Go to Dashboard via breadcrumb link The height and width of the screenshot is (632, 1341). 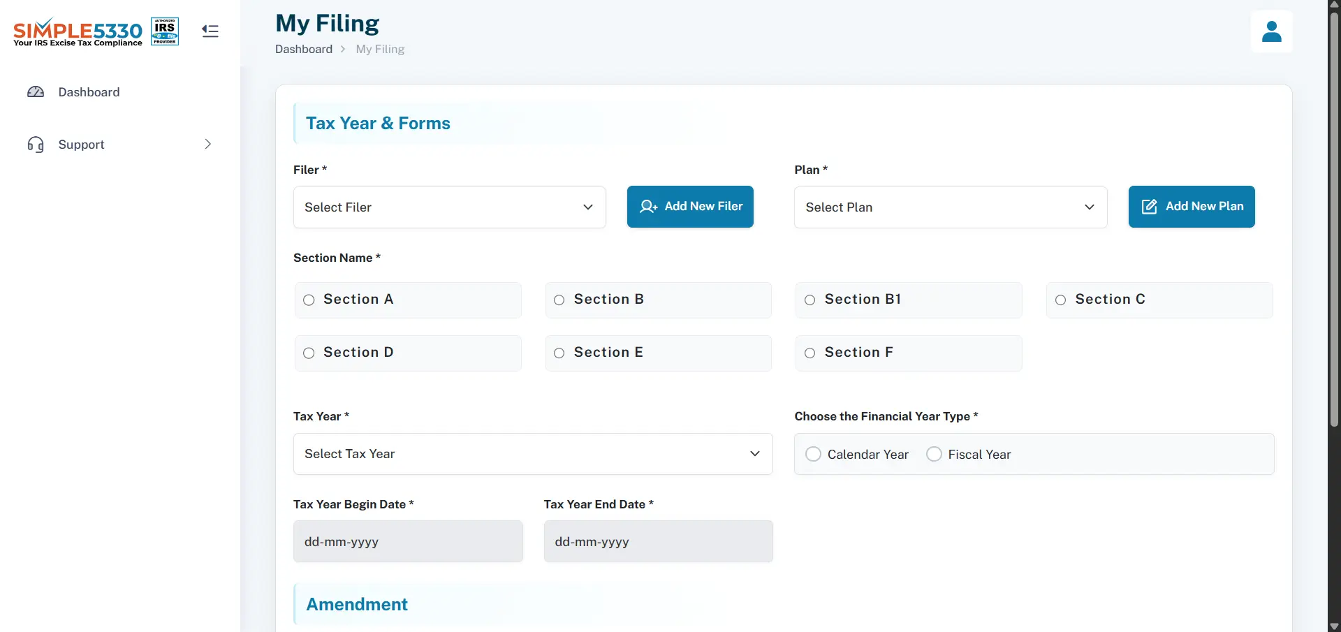[x=304, y=49]
